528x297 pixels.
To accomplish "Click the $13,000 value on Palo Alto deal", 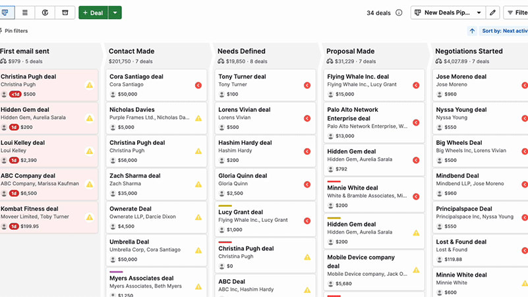I will tap(345, 136).
